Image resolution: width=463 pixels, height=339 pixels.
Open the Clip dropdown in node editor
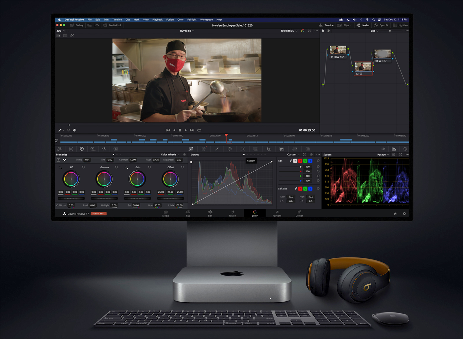[374, 31]
